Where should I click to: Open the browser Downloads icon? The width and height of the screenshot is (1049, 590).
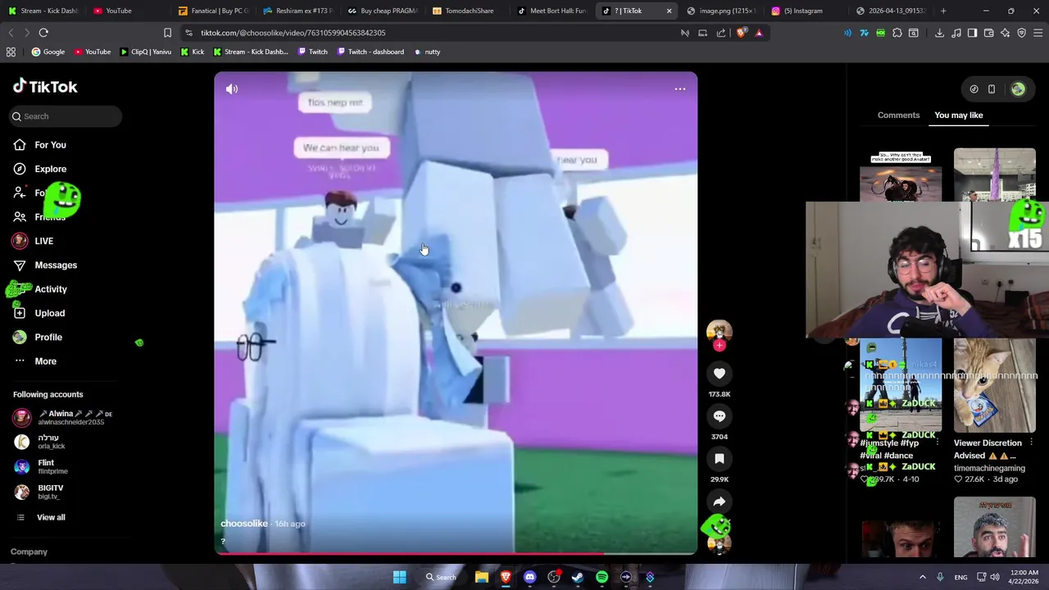click(939, 33)
